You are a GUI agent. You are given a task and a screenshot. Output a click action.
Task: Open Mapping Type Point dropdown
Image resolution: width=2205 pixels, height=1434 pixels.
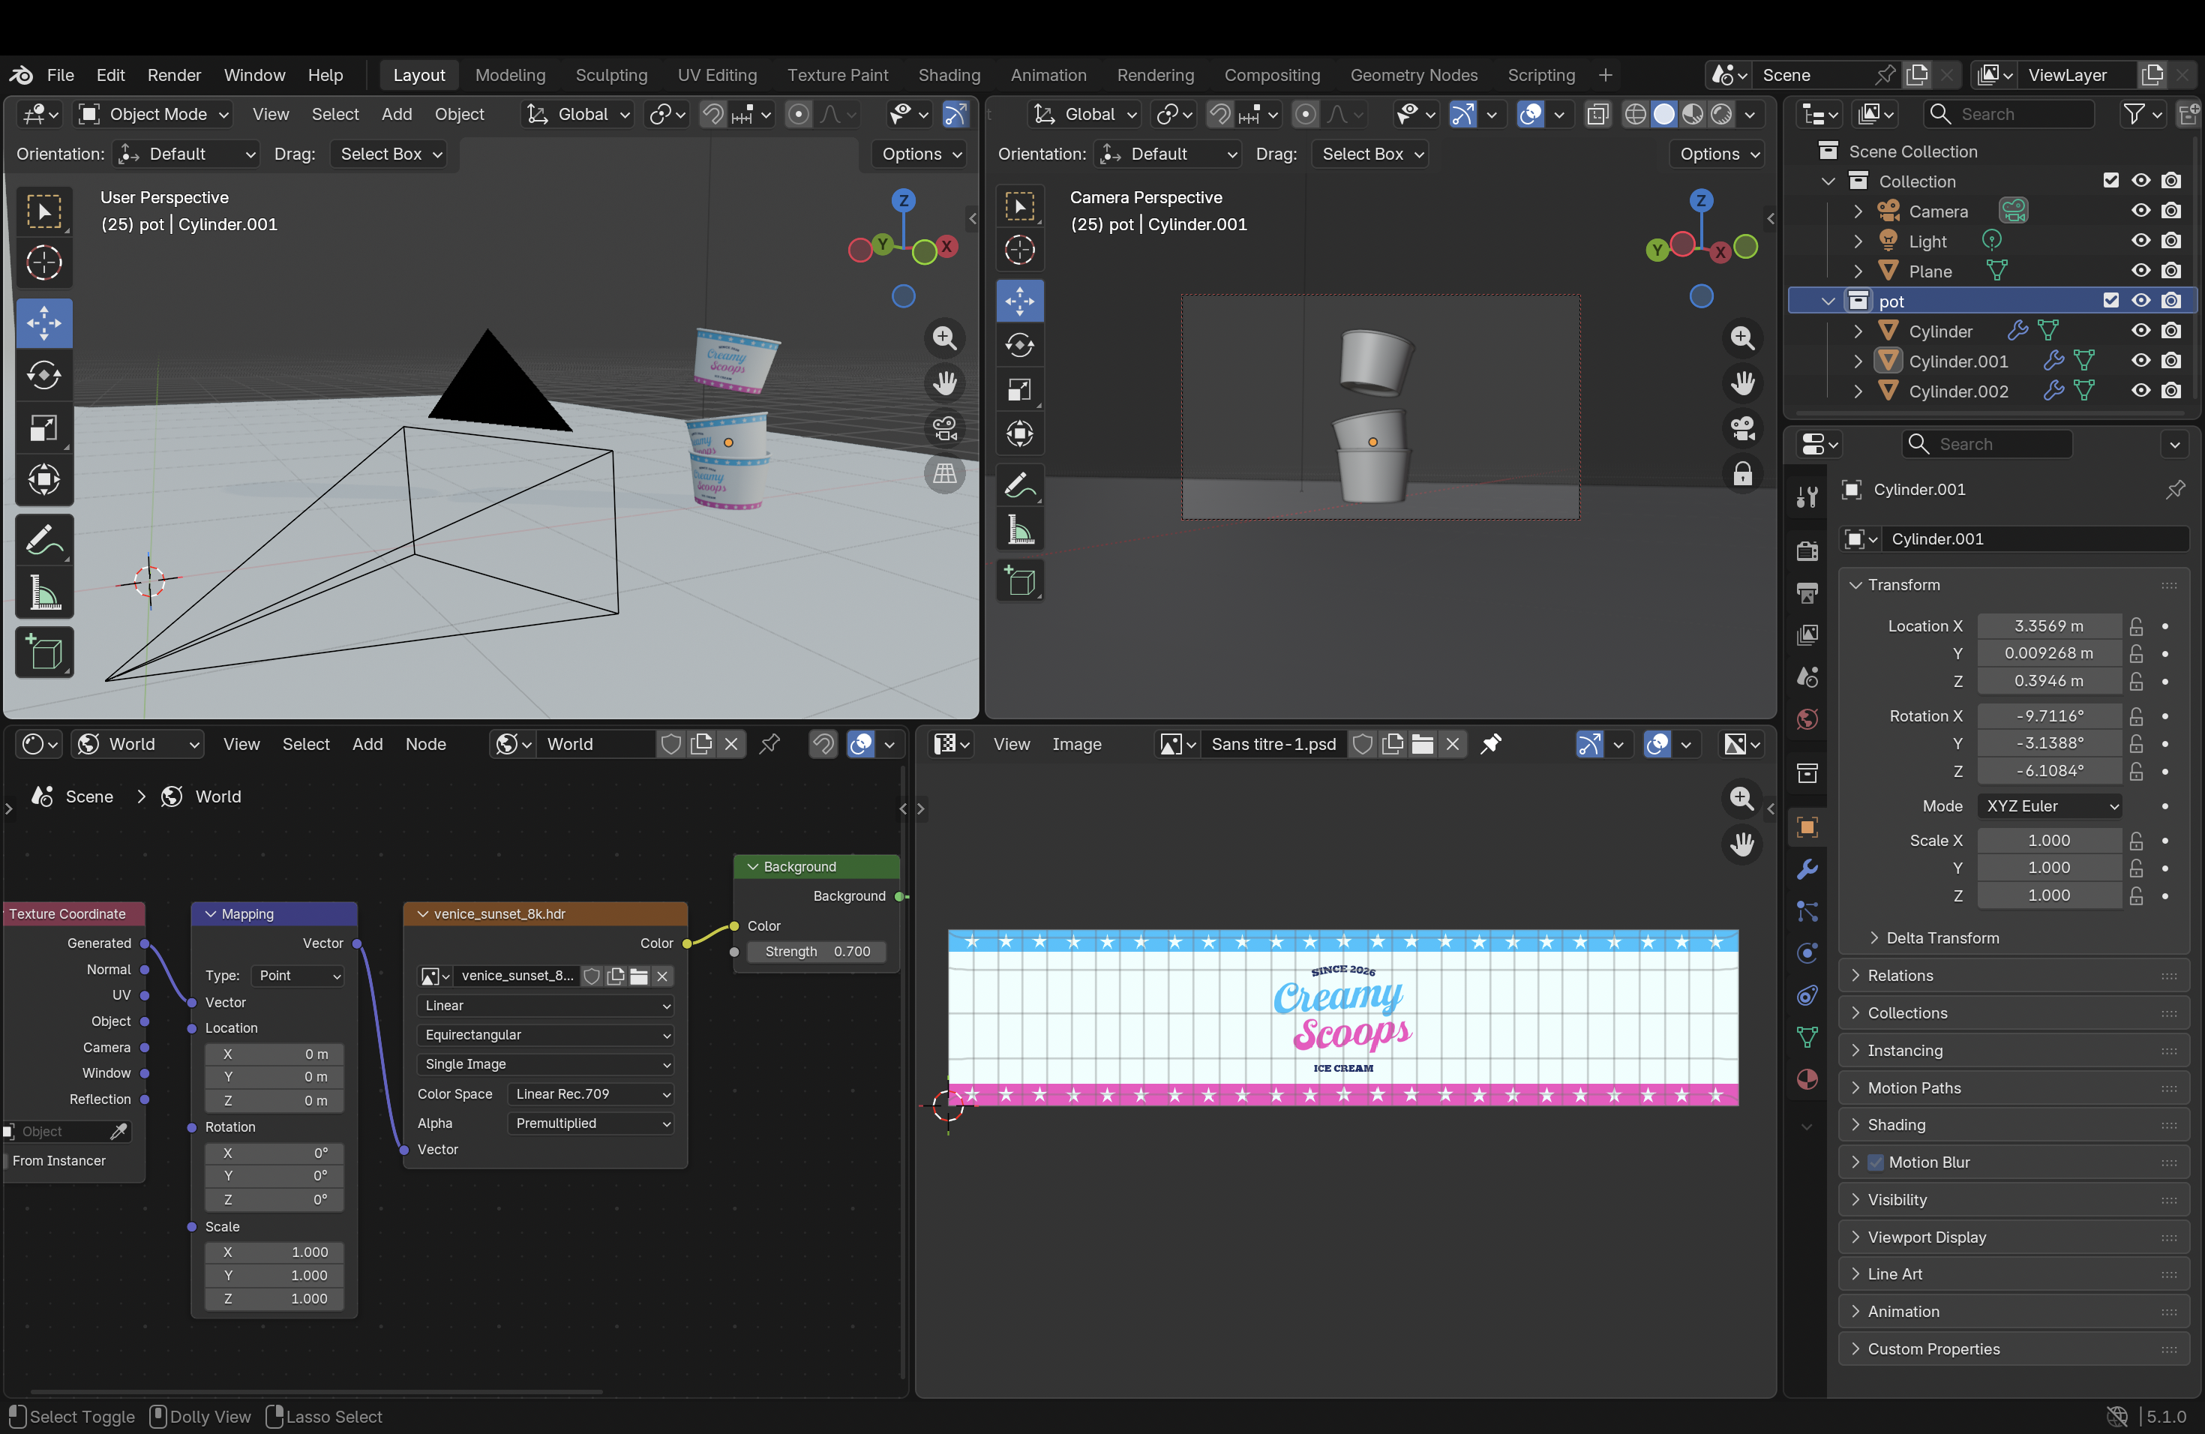pyautogui.click(x=298, y=976)
